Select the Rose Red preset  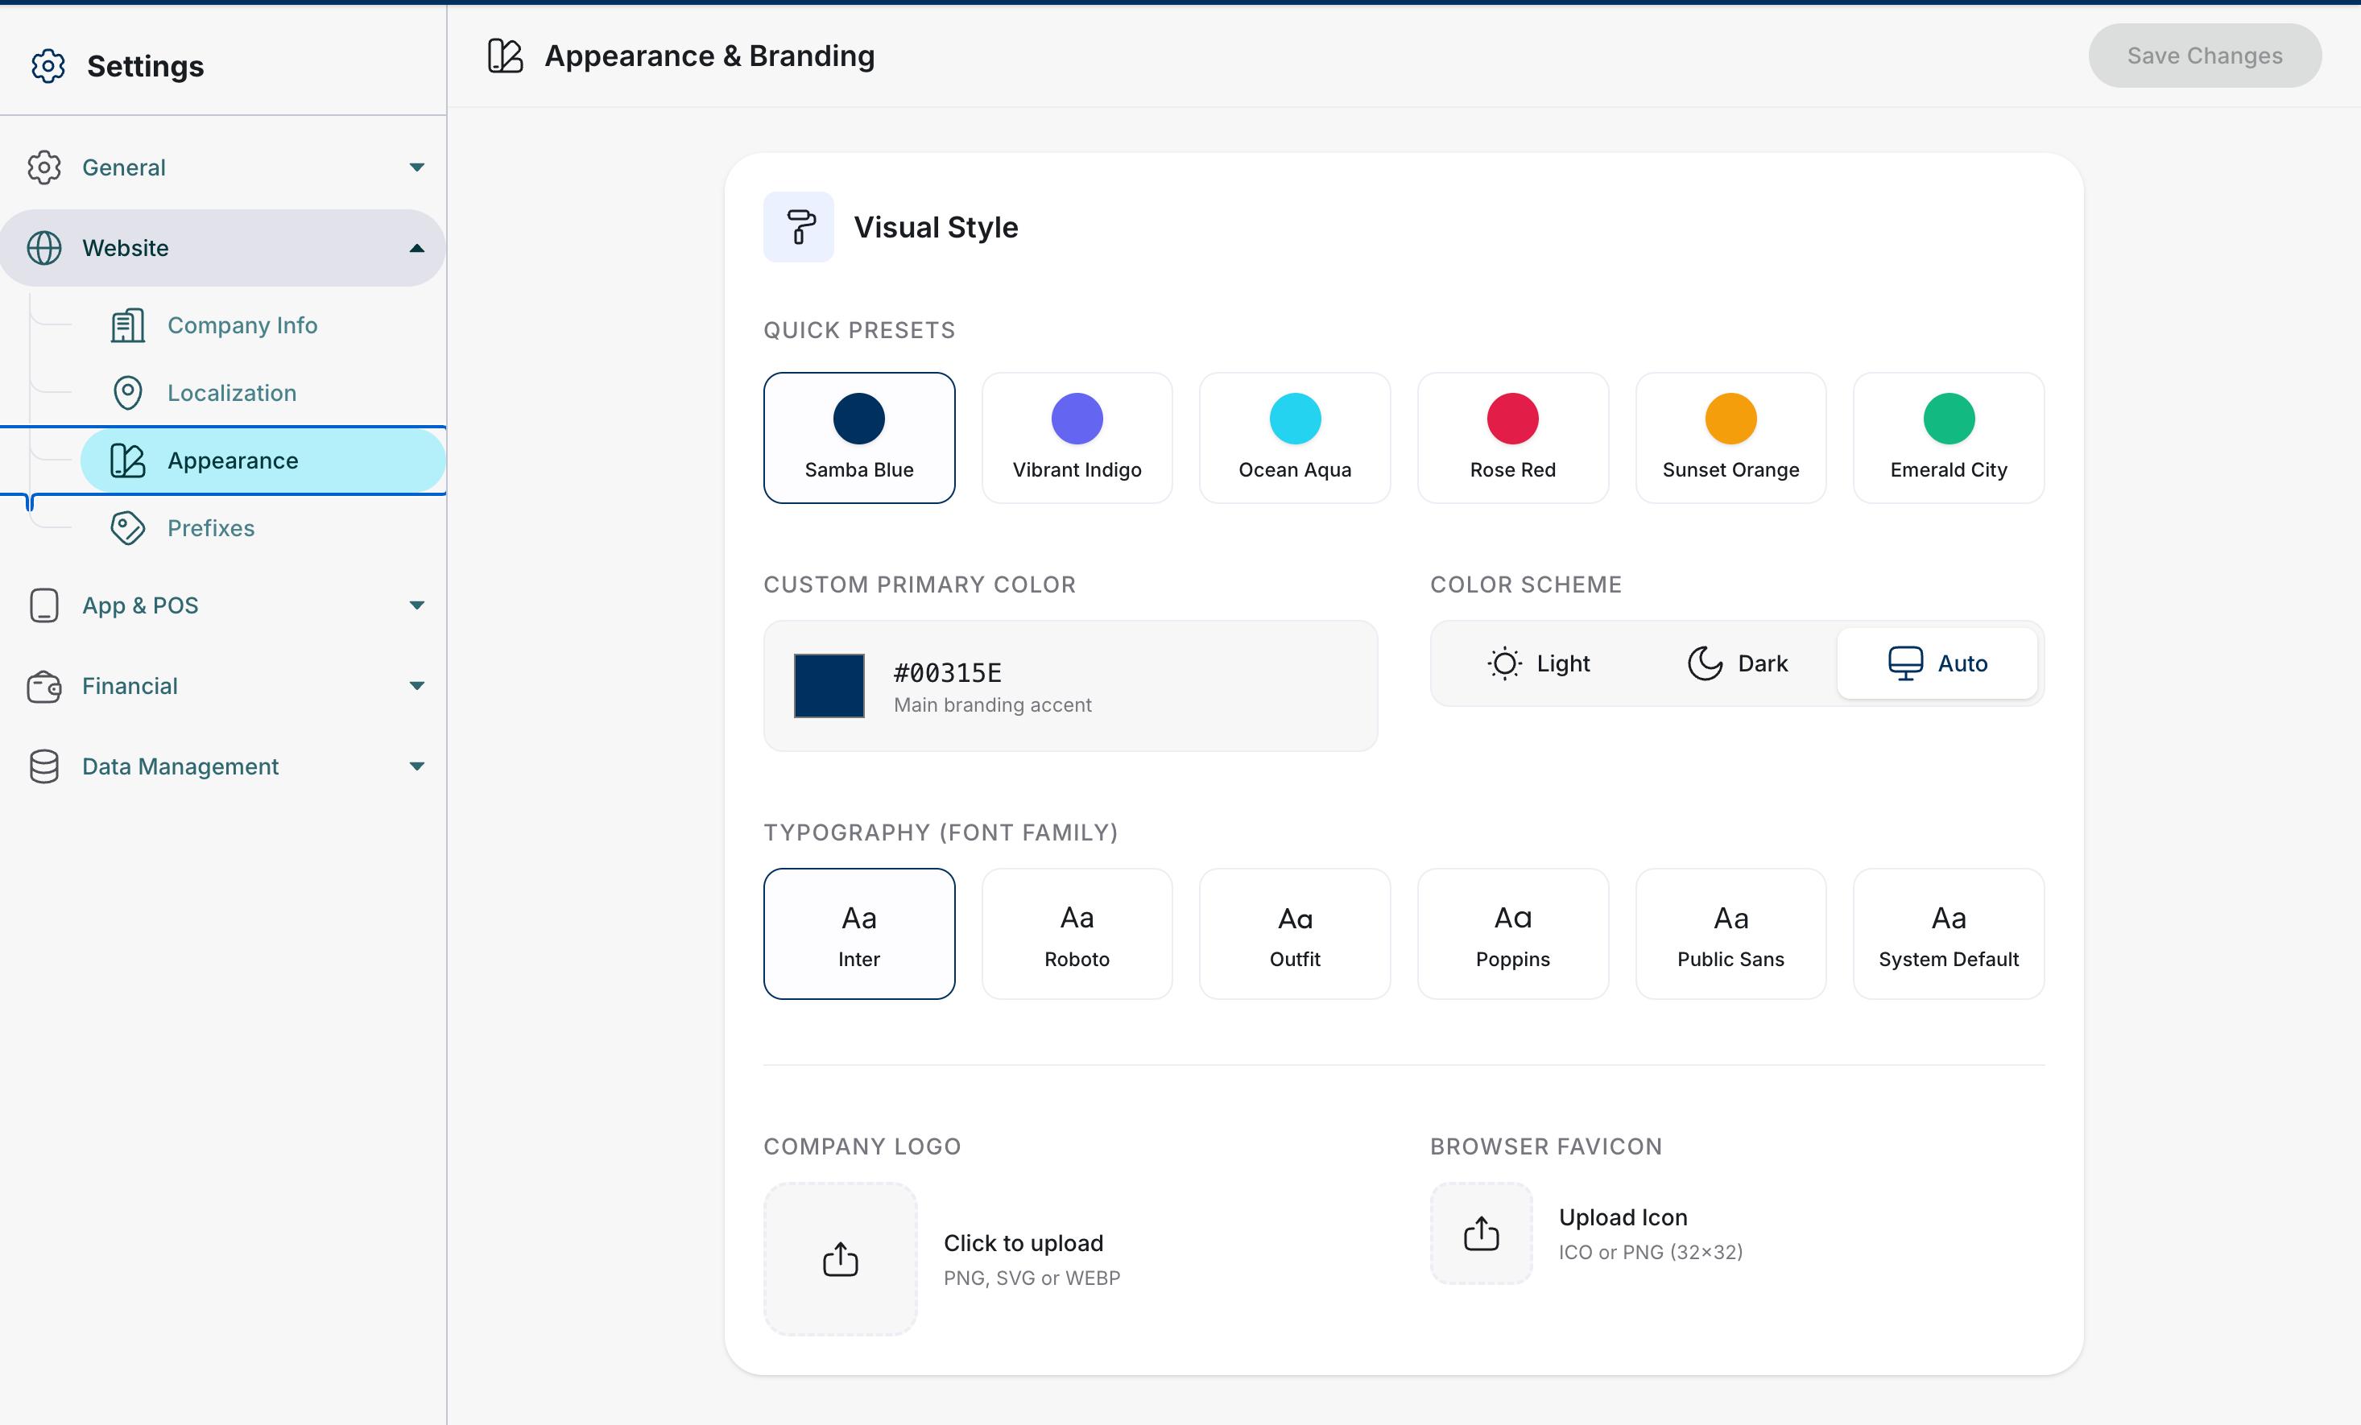(1513, 438)
